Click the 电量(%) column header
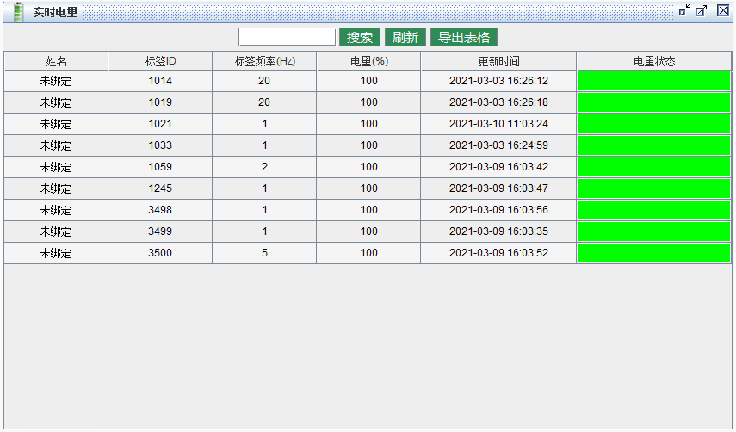The width and height of the screenshot is (736, 432). (x=368, y=61)
